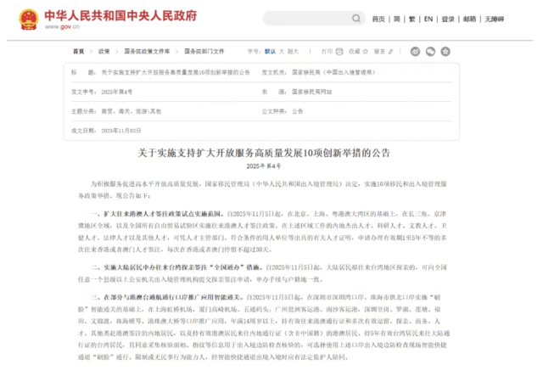Switch to traditional Chinese (繁)
The height and width of the screenshot is (376, 543).
pos(411,19)
